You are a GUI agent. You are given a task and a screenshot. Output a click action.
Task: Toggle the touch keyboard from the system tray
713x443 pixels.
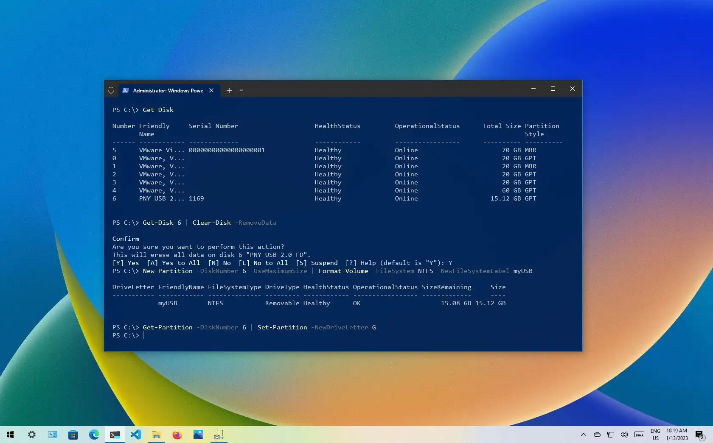(x=639, y=435)
